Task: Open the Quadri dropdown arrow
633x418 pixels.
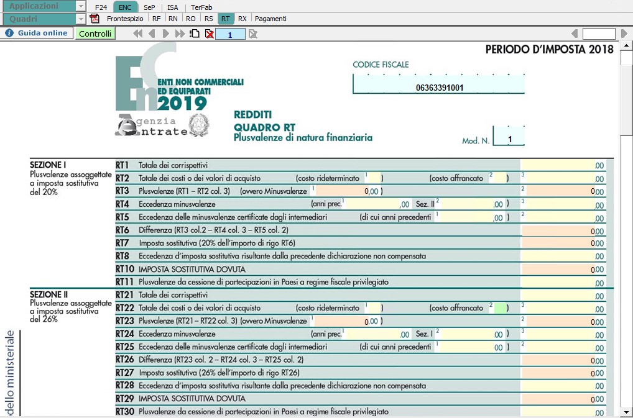Action: (x=81, y=19)
